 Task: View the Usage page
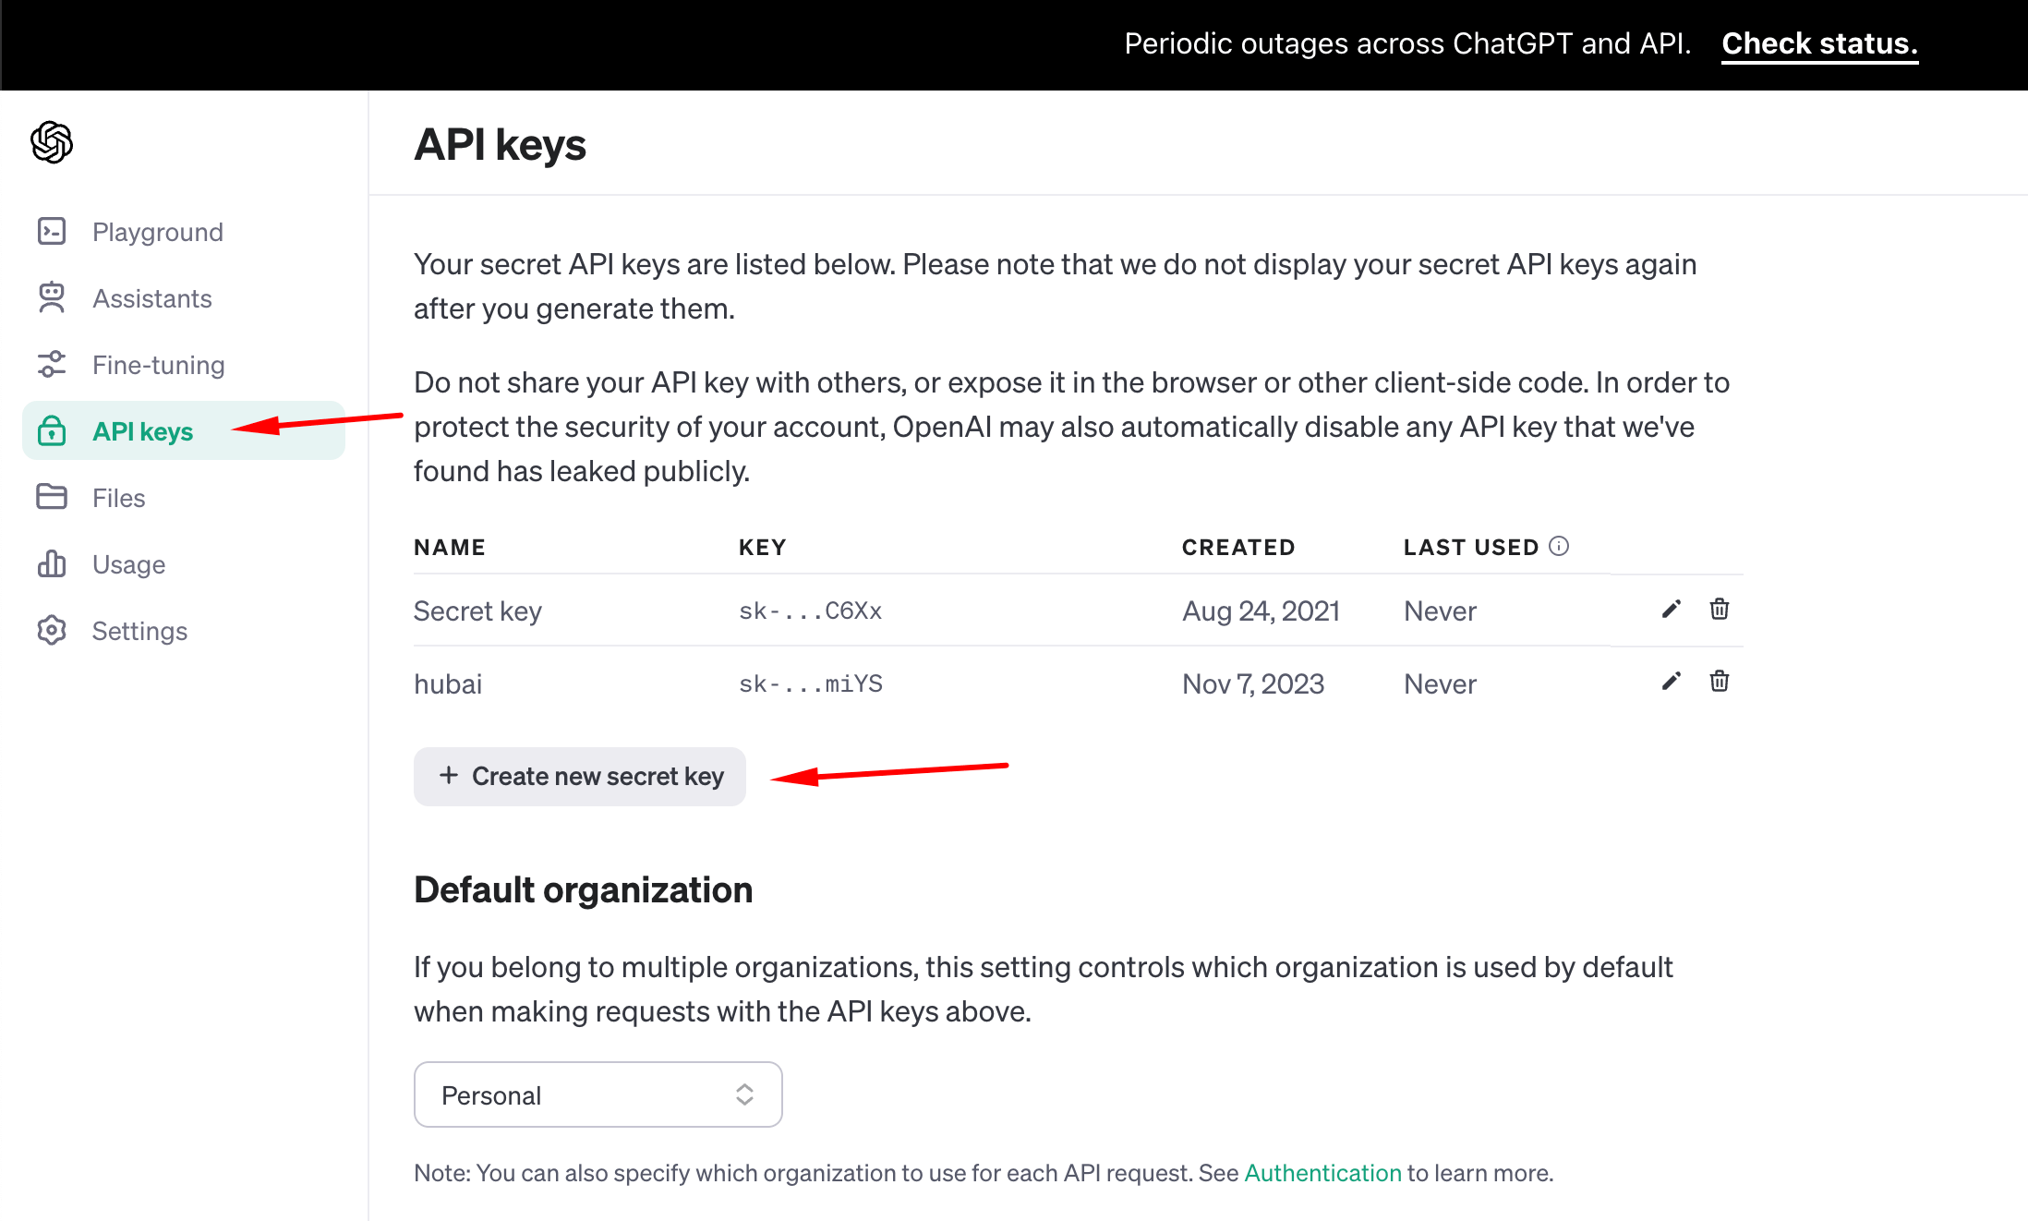click(x=129, y=563)
